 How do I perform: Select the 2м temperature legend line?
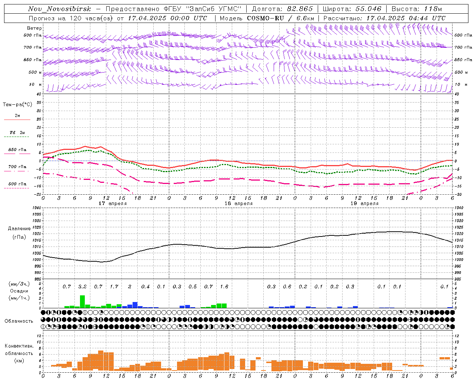point(17,117)
